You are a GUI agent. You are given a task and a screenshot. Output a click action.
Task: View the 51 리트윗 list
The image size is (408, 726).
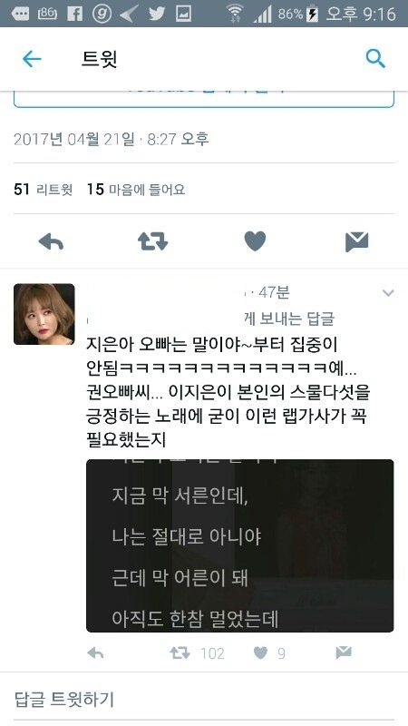(43, 190)
